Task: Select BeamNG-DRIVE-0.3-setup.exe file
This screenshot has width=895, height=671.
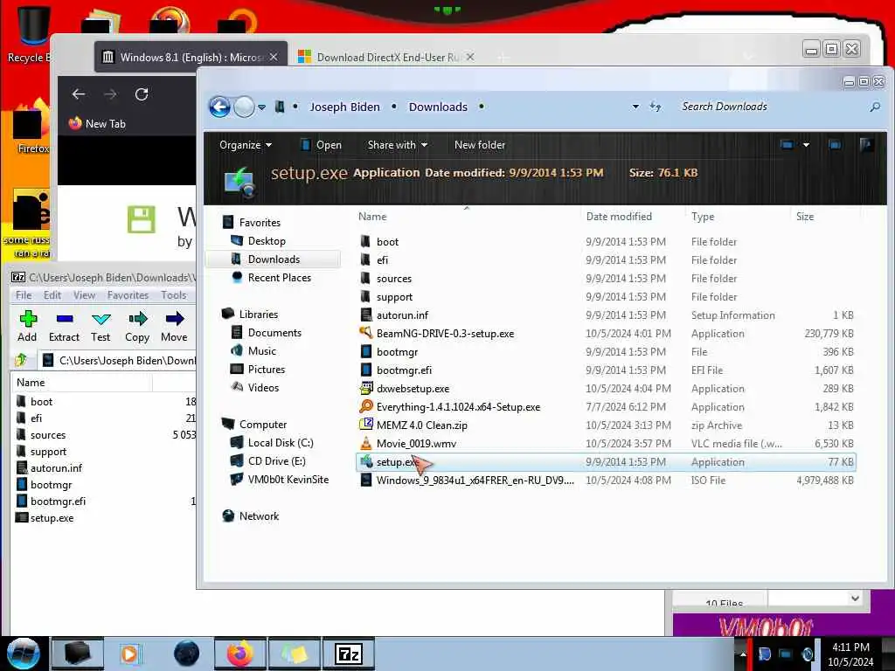Action: 445,333
